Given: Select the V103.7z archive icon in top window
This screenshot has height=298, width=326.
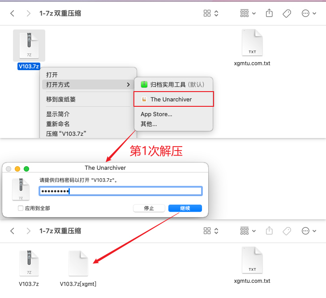Looking at the screenshot, I should (x=29, y=46).
